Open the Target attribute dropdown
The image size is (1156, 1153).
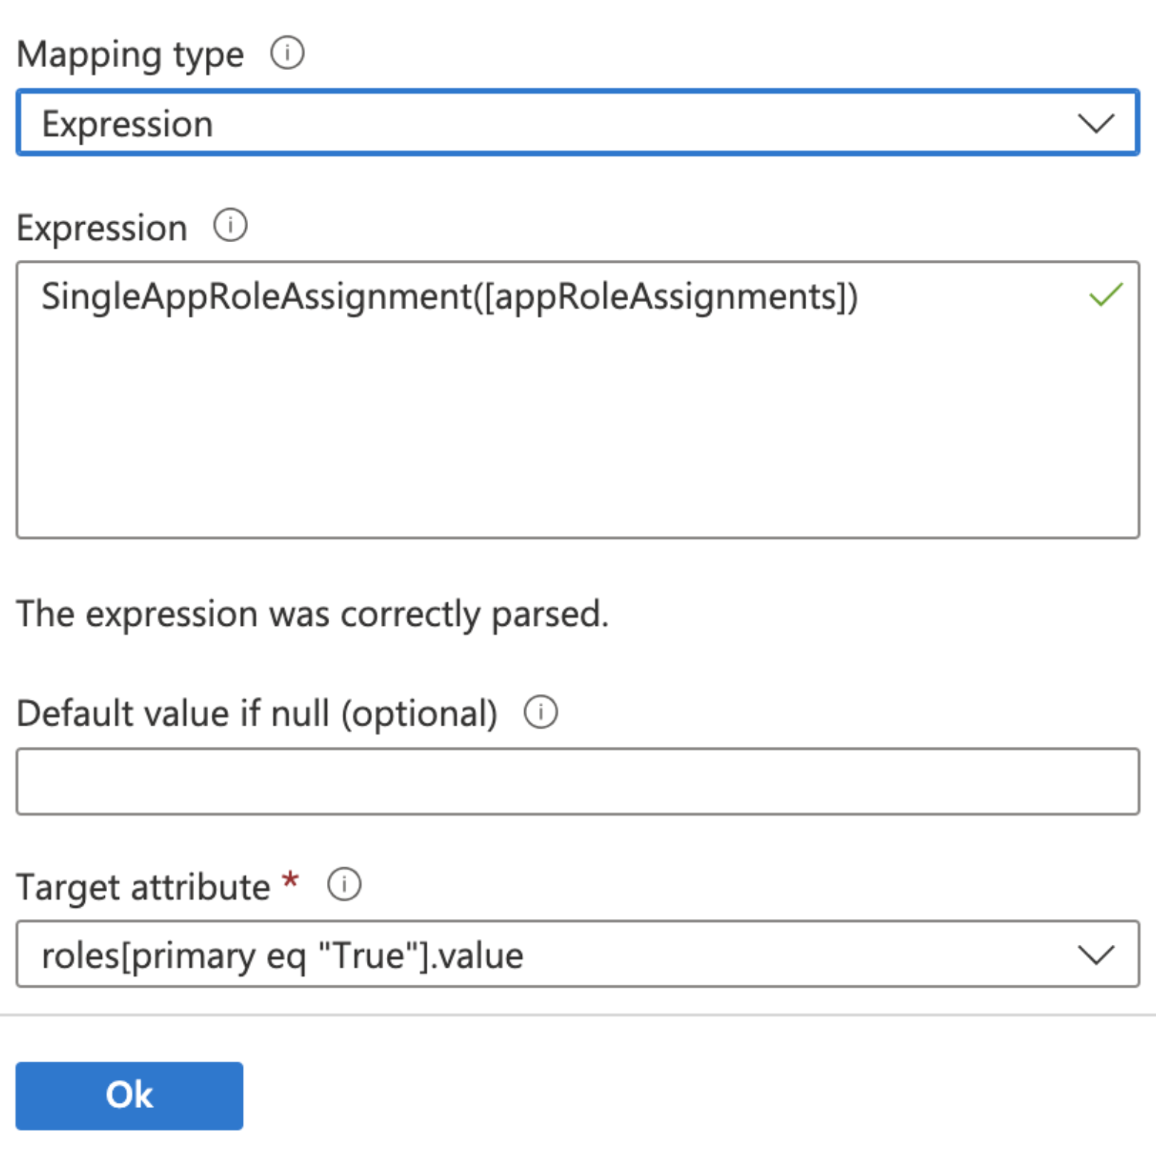pyautogui.click(x=578, y=954)
